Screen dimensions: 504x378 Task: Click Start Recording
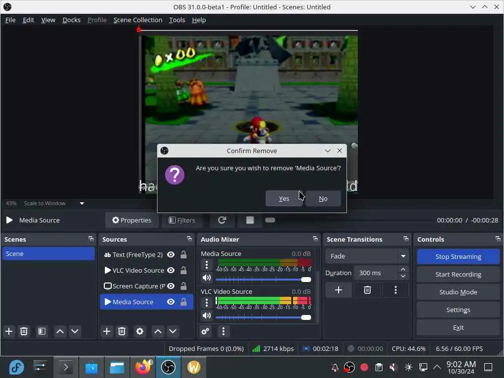point(458,274)
